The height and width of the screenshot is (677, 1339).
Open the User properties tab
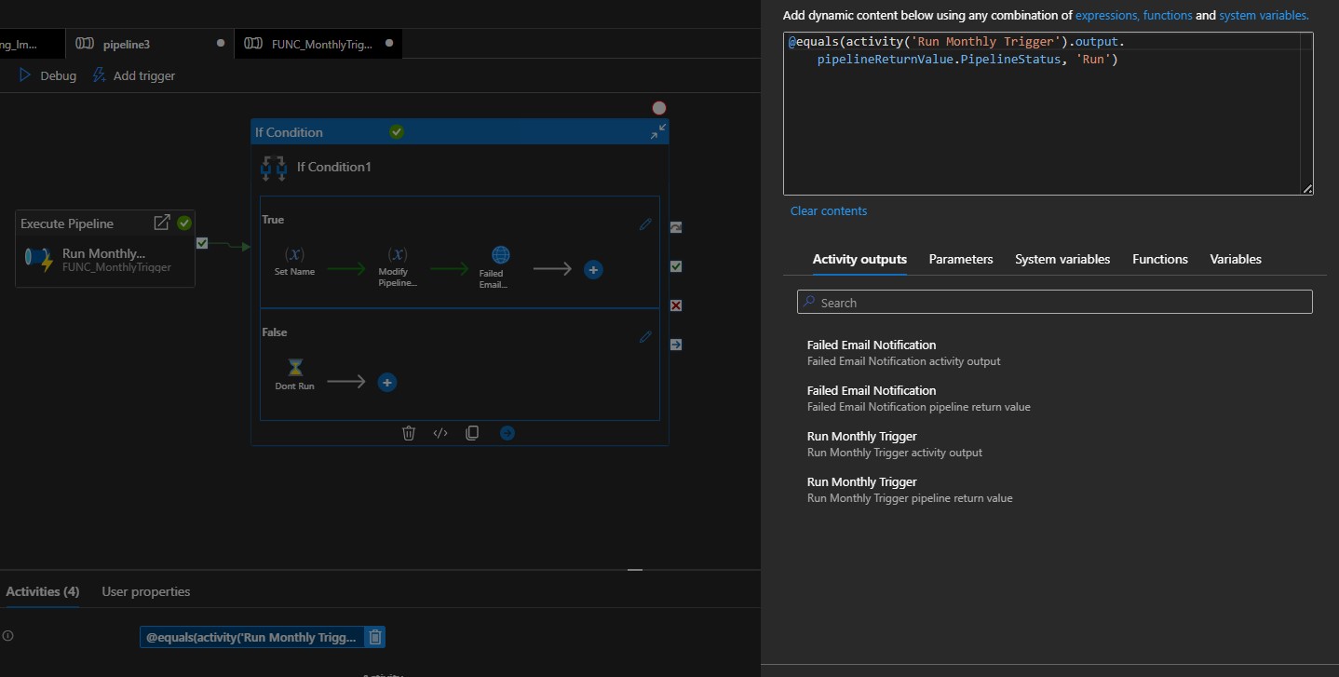click(x=145, y=591)
